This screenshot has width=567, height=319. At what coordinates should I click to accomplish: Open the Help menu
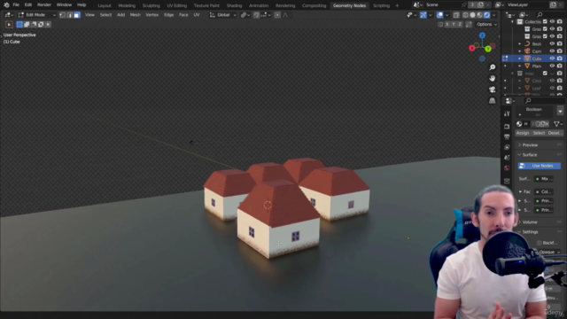82,5
